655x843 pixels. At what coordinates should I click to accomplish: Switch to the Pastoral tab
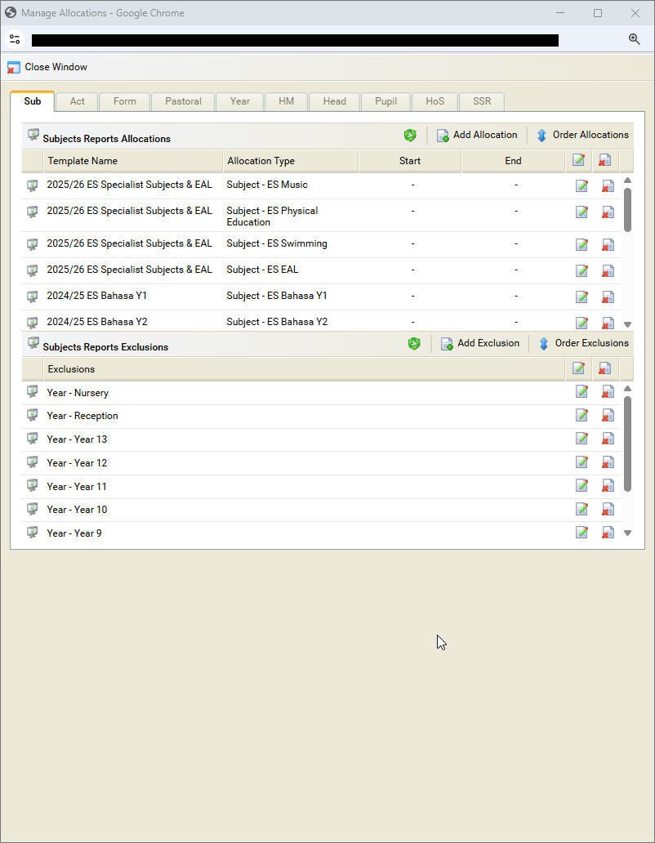coord(183,101)
